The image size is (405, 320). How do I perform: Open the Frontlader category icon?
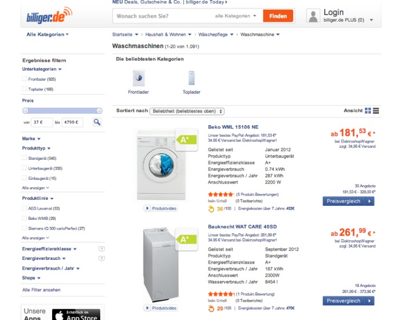tap(138, 79)
